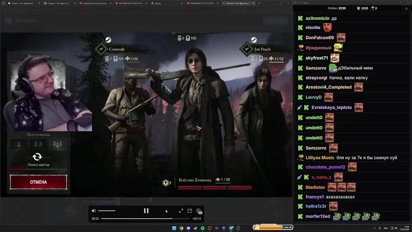Select trio team size icon under Моя команда

57,144
